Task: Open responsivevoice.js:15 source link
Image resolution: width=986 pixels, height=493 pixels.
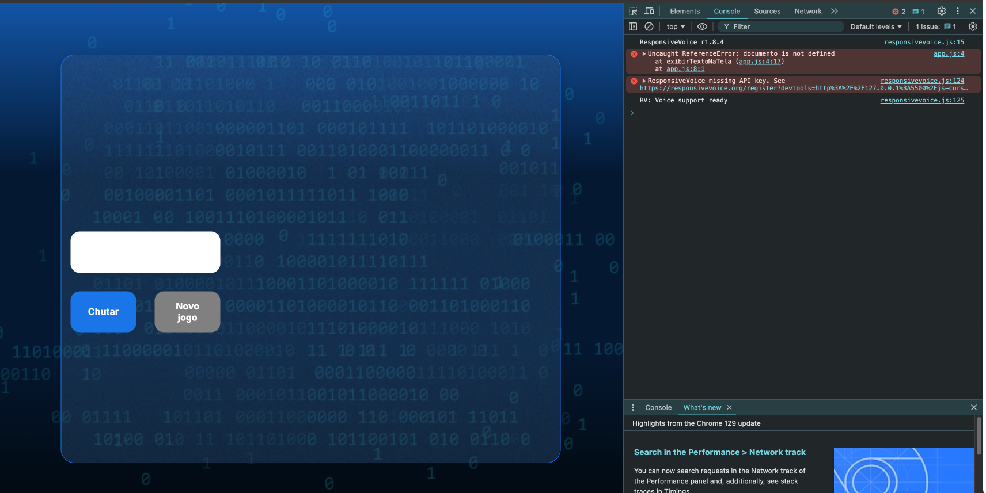Action: point(924,42)
